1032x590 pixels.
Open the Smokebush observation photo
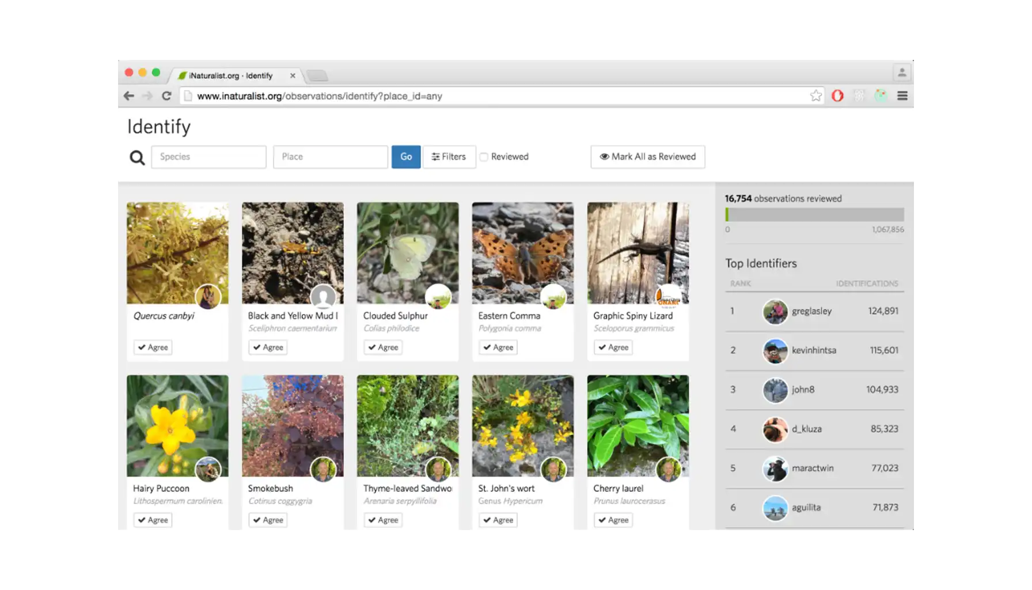tap(293, 426)
